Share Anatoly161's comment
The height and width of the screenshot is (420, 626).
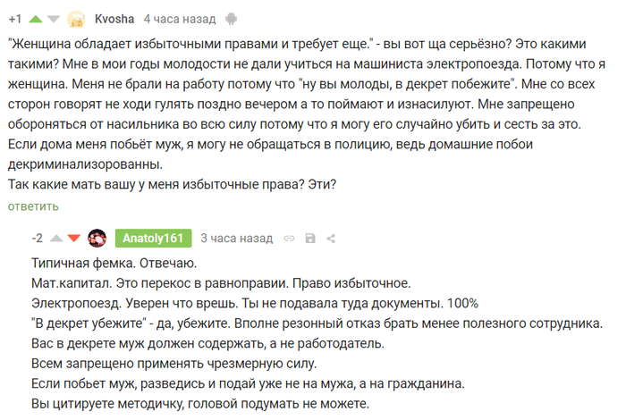(331, 239)
